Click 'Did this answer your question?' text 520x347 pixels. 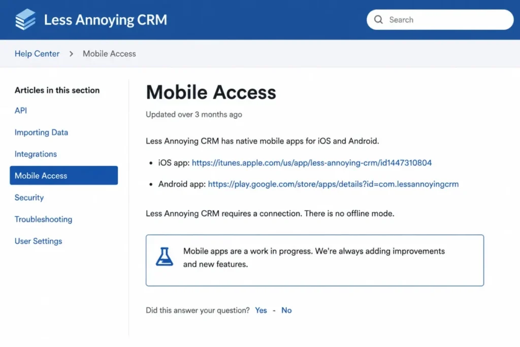click(x=198, y=310)
